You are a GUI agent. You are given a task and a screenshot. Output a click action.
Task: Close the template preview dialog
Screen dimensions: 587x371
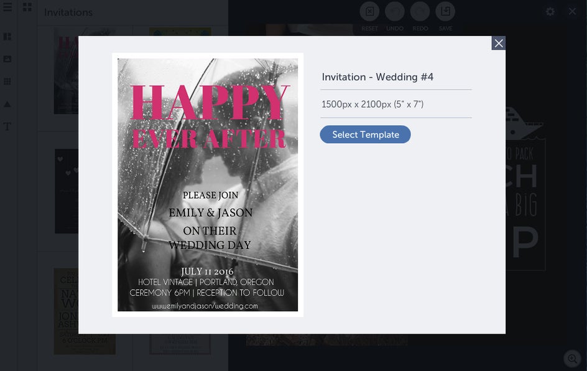498,43
